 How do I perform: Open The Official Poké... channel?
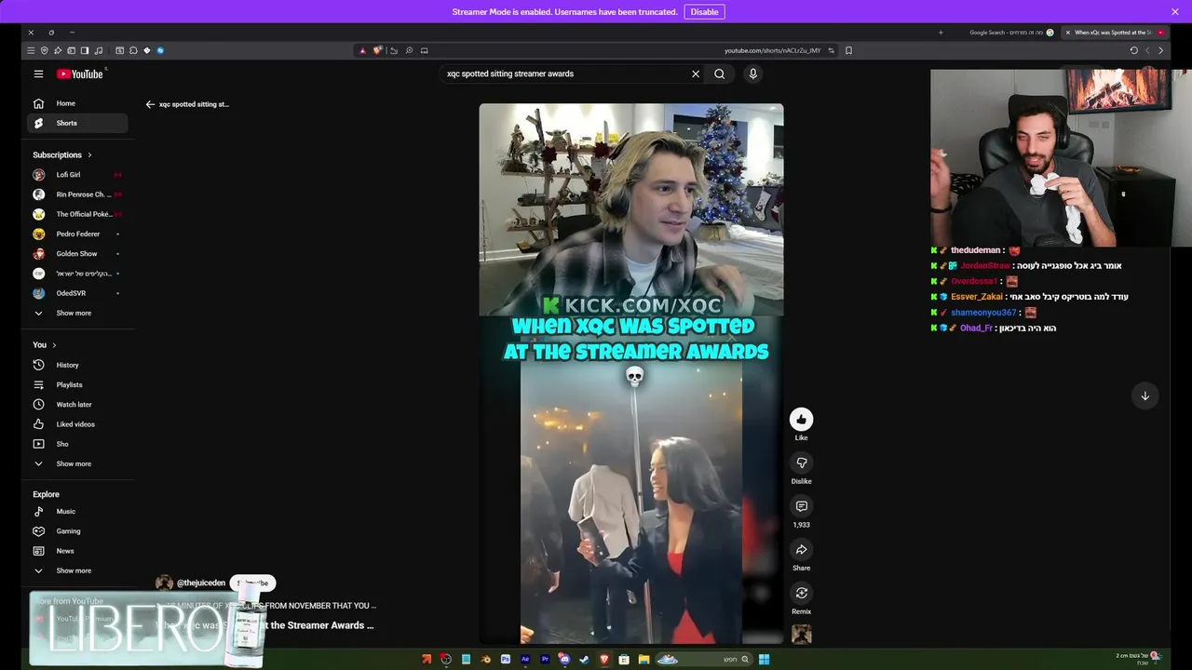coord(75,214)
